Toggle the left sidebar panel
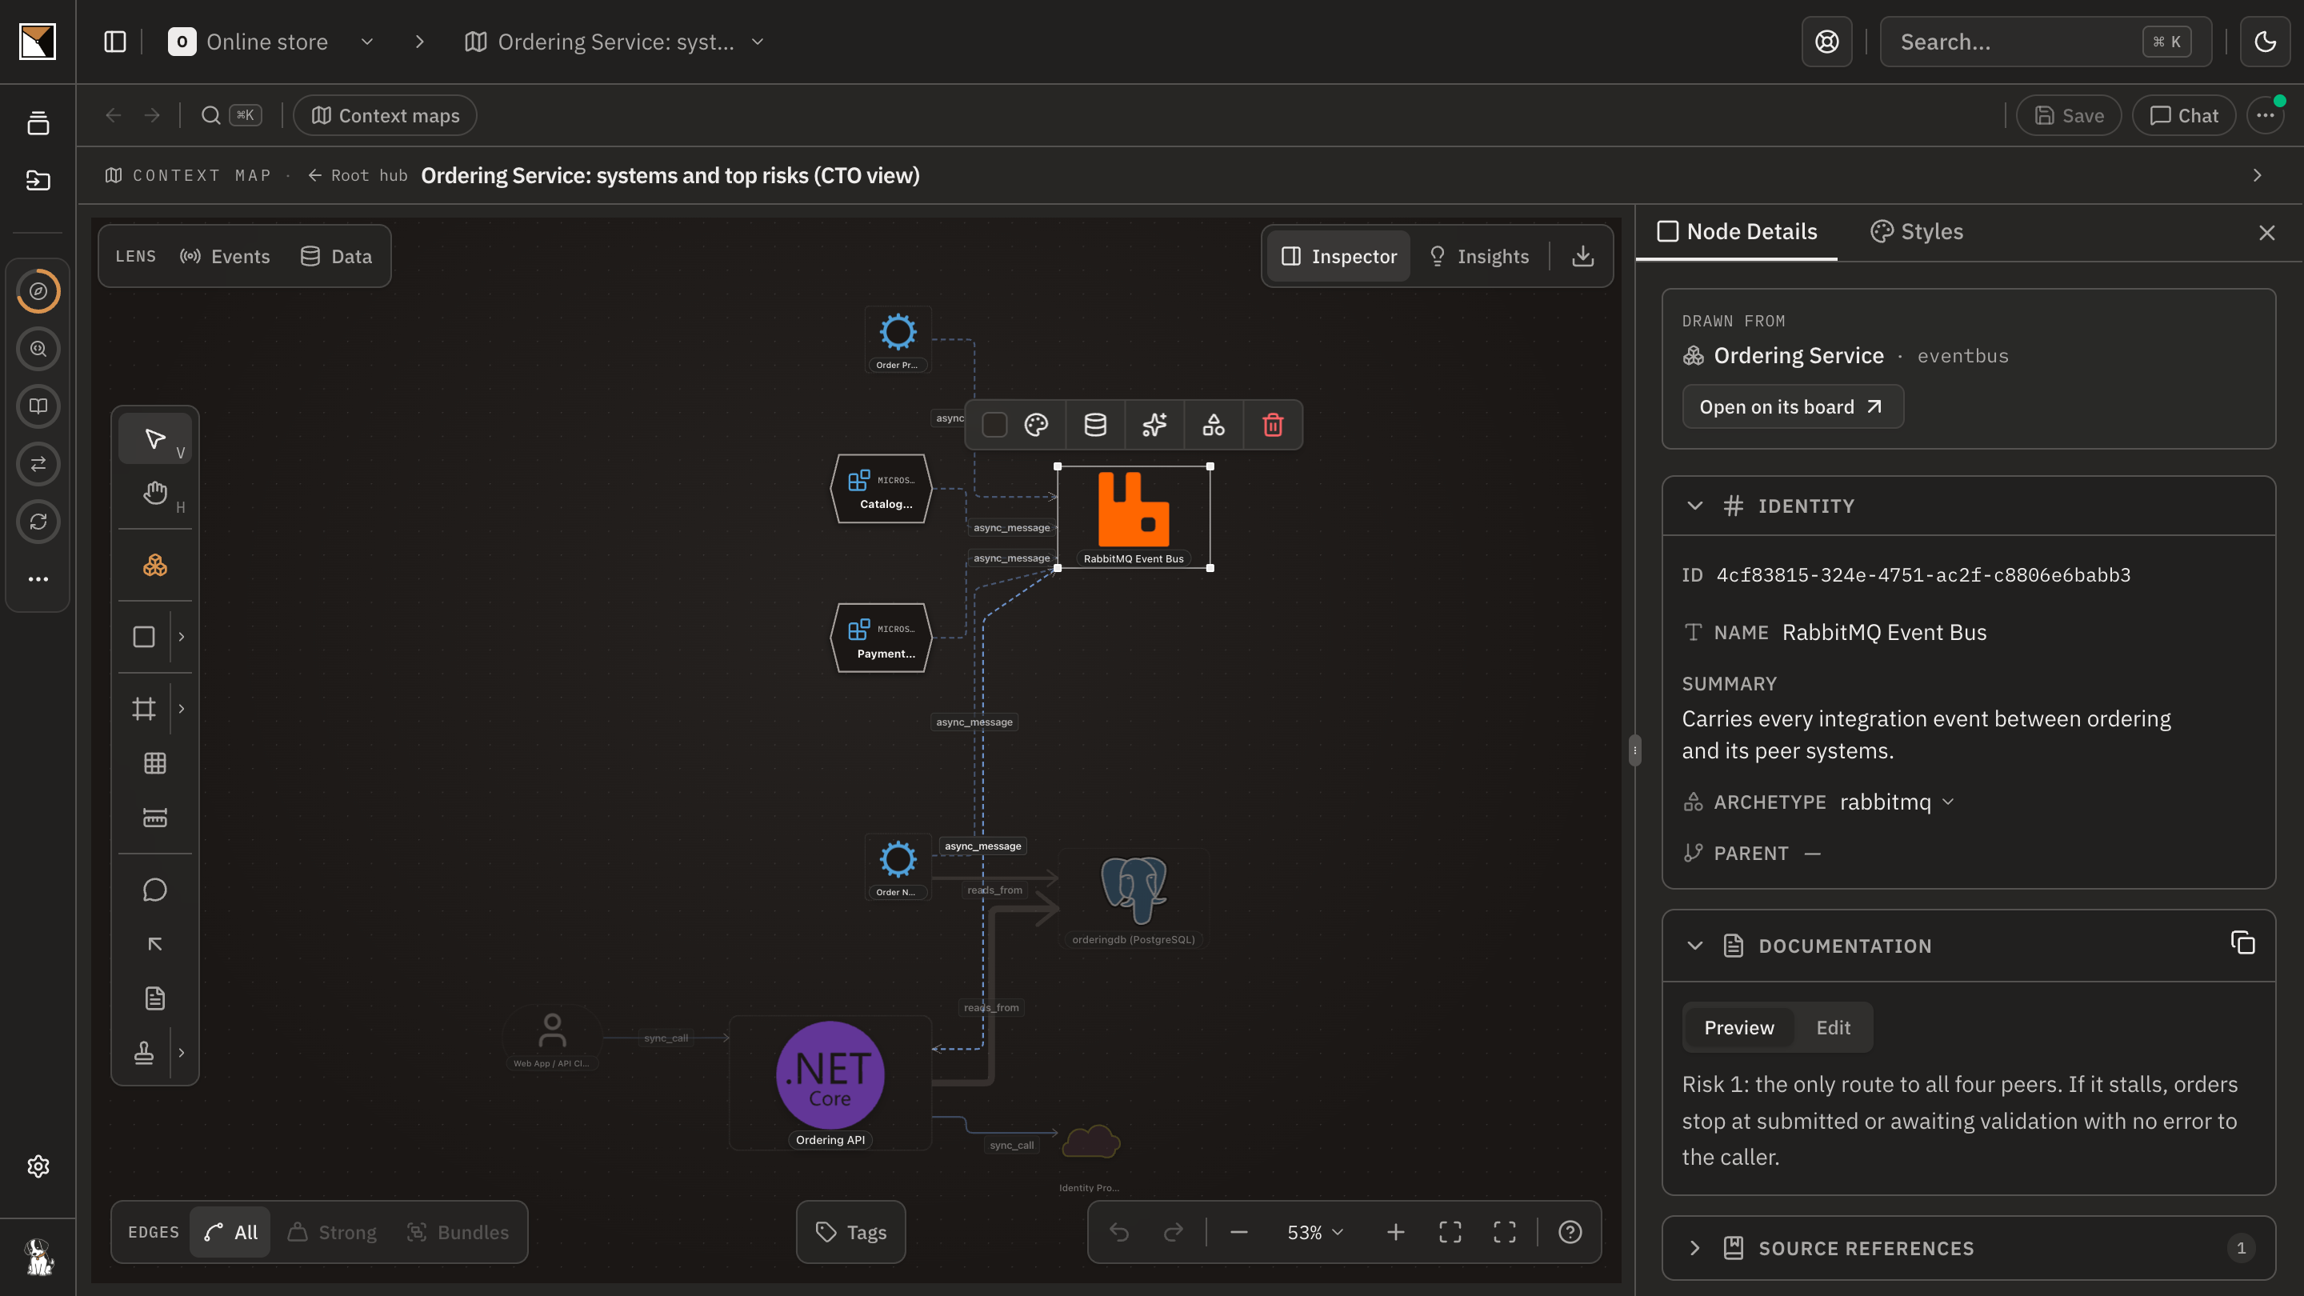This screenshot has width=2304, height=1296. (115, 42)
